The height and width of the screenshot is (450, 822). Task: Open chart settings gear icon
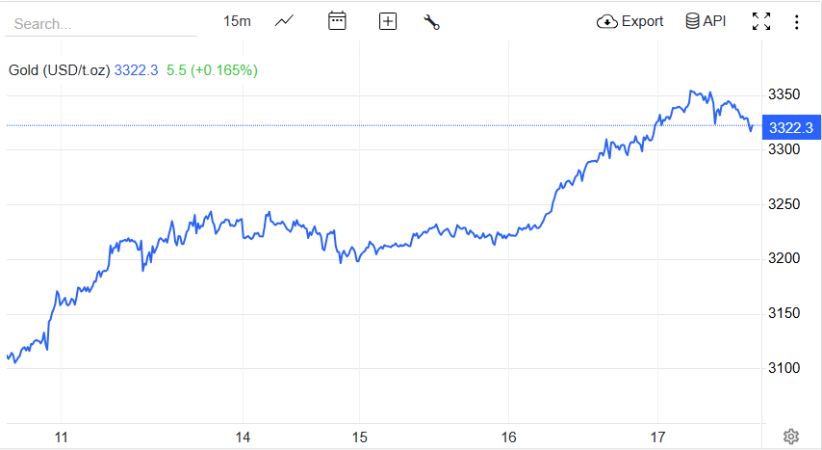[791, 437]
